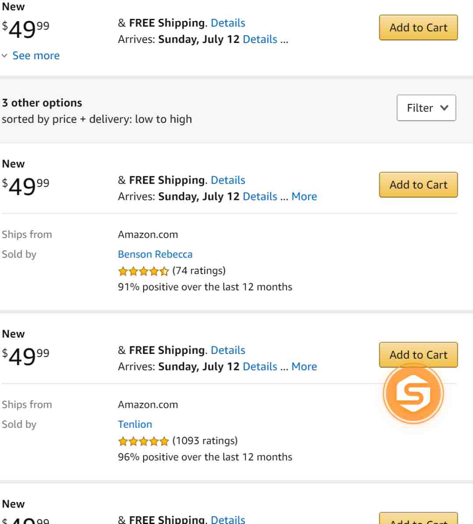
Task: Add Tenlion's offer to cart
Action: tap(418, 355)
